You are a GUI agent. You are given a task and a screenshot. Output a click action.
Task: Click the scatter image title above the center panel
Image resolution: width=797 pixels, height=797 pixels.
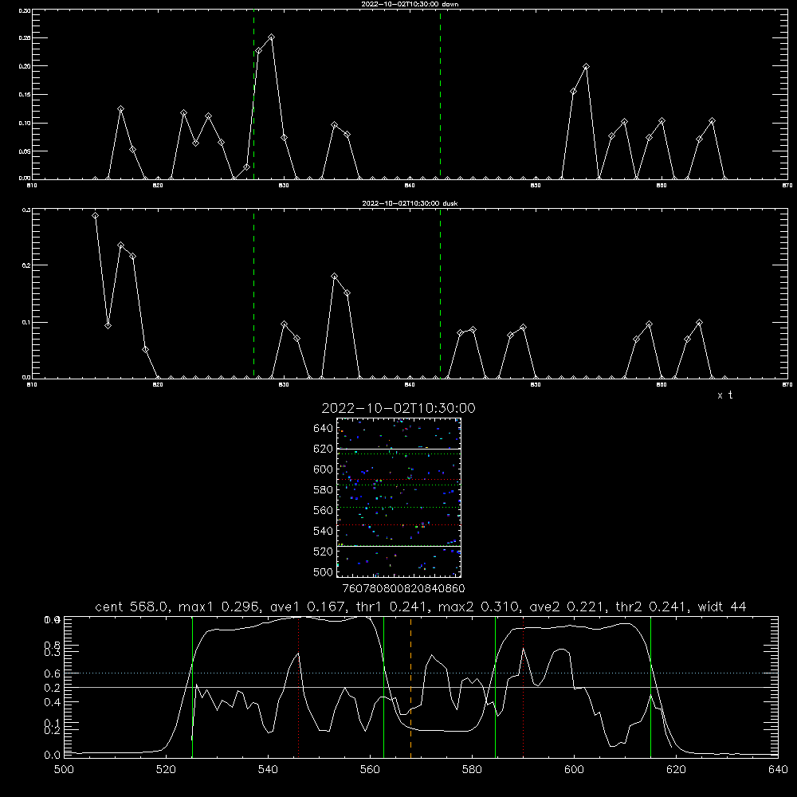point(398,408)
